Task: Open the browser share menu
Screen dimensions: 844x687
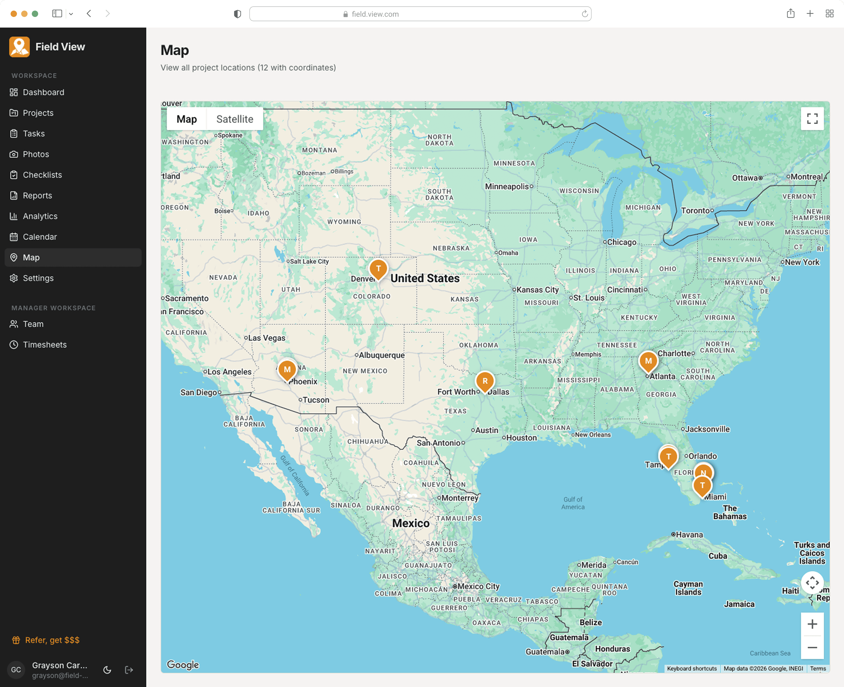Action: pyautogui.click(x=790, y=14)
